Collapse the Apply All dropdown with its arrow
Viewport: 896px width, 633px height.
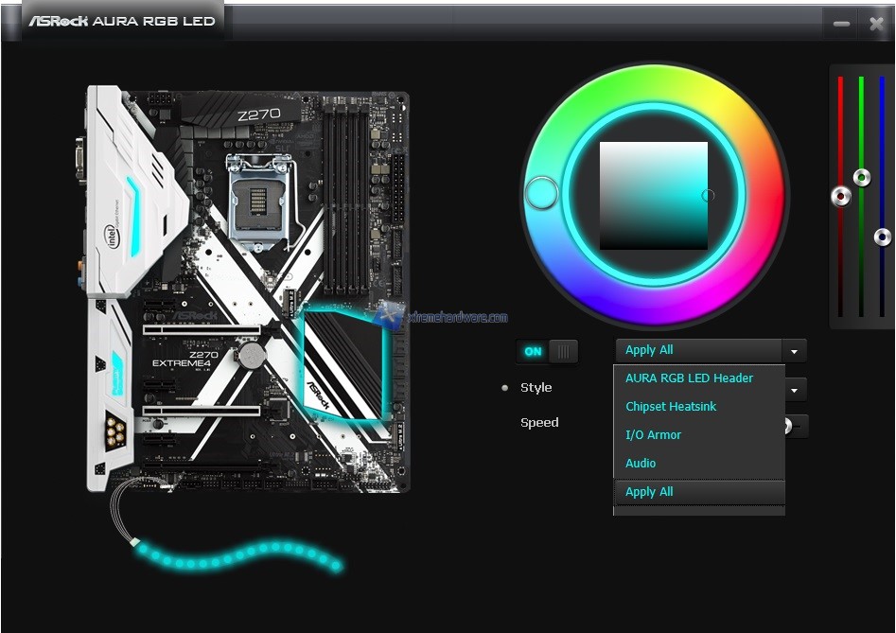795,351
